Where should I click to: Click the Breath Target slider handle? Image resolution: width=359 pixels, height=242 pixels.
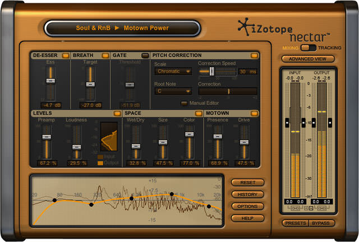[x=90, y=85]
